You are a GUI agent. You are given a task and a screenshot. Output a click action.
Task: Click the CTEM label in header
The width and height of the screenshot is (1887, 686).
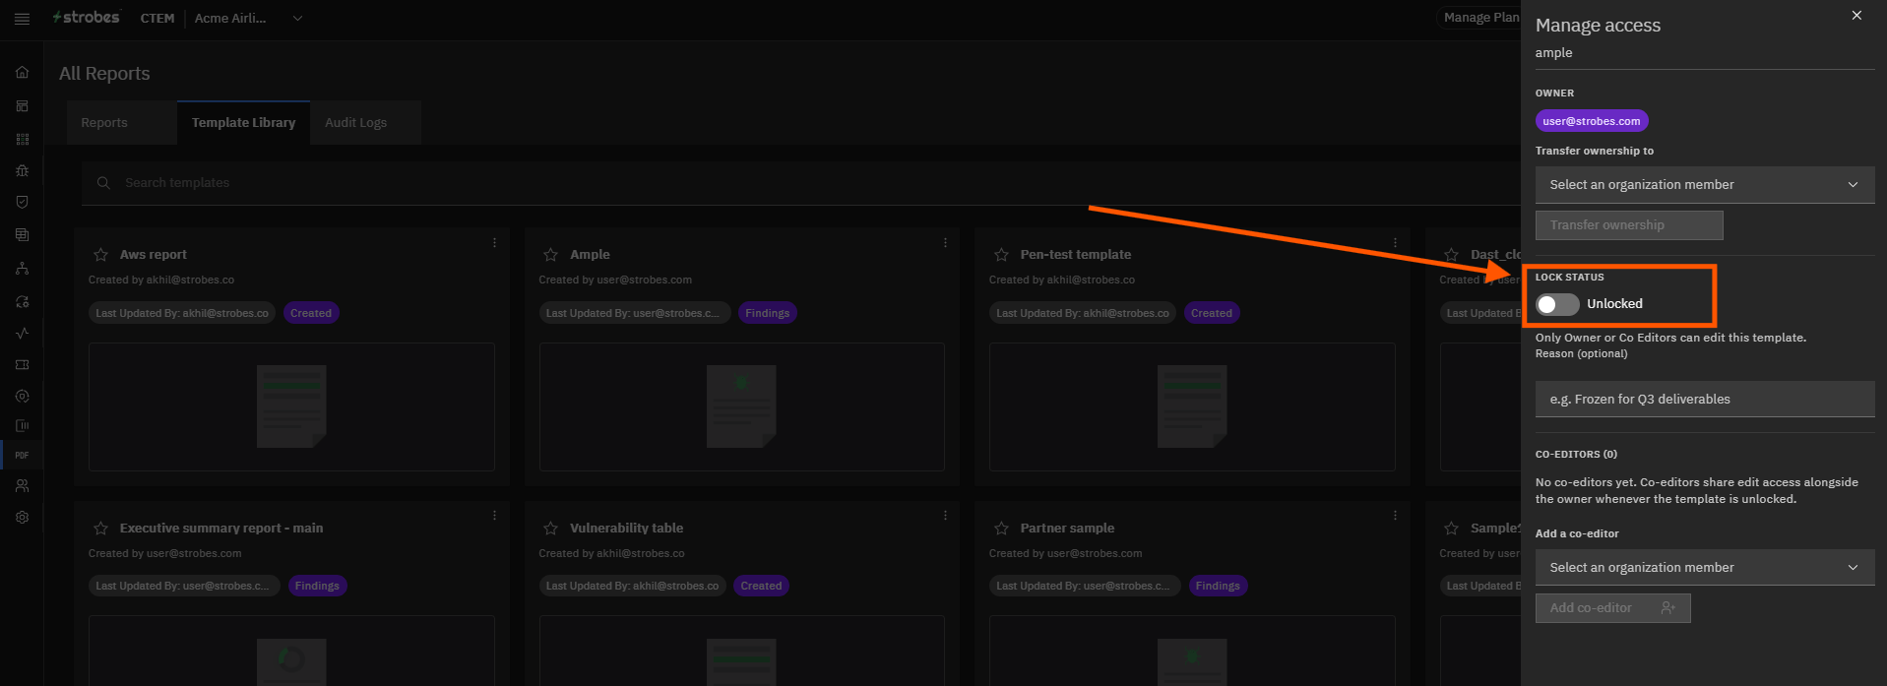click(157, 19)
